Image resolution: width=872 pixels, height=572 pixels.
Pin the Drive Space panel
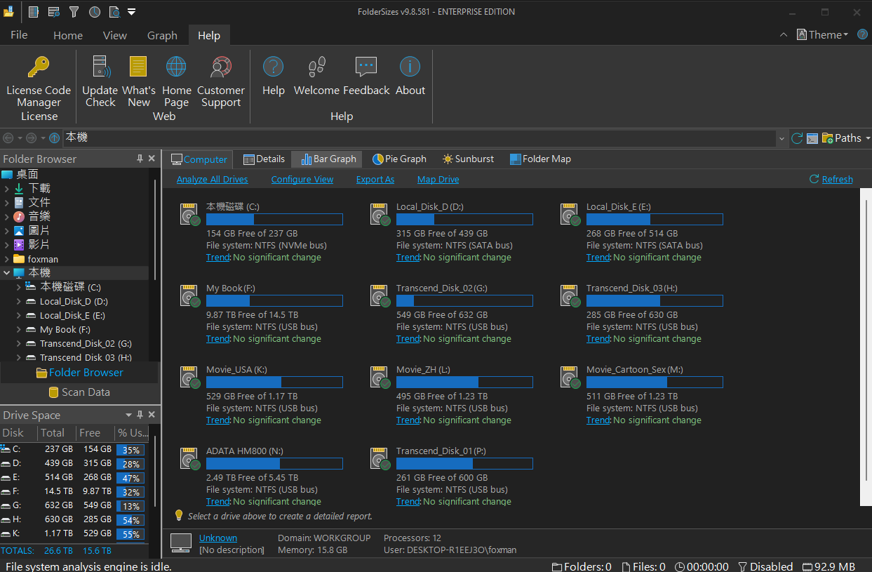tap(140, 415)
